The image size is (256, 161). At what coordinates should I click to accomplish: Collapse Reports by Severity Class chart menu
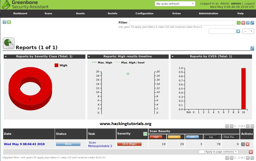point(6,57)
